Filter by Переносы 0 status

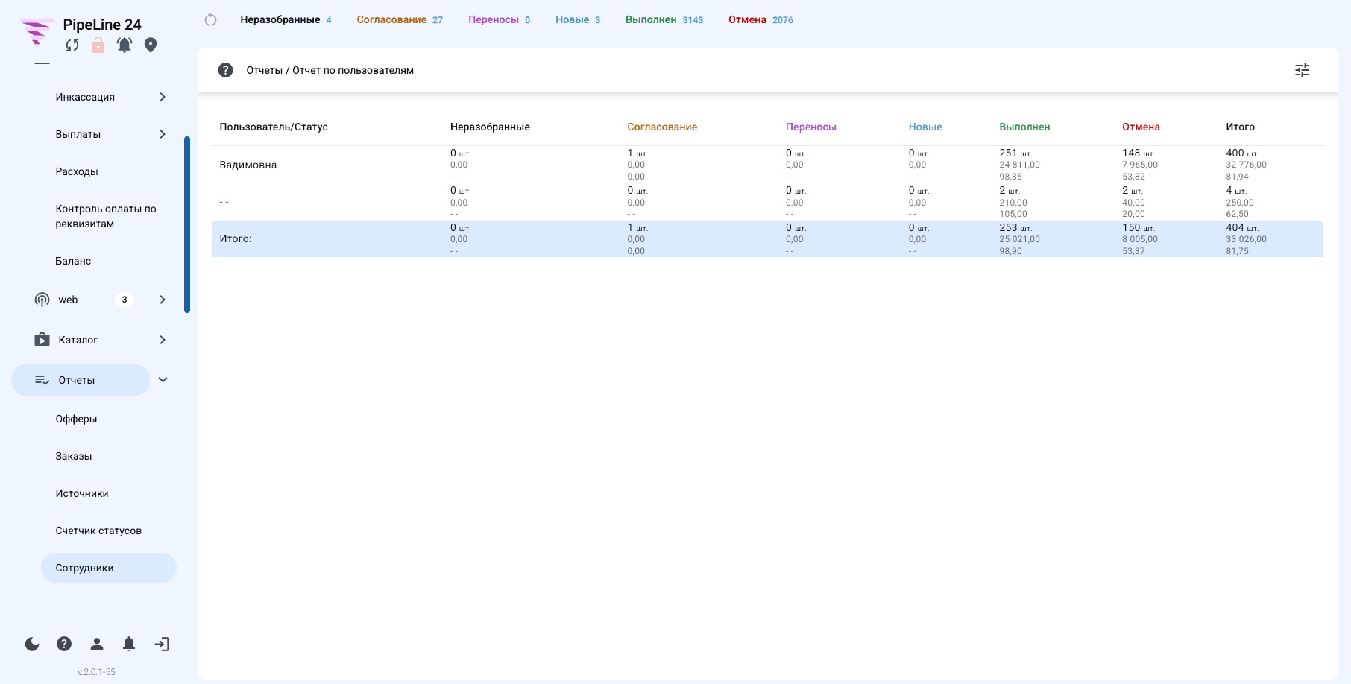click(x=500, y=20)
